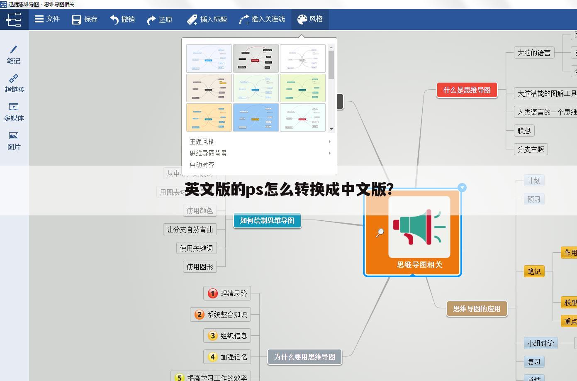Click 插入关连线 in toolbar
Screen dimensions: 577x381
[262, 20]
